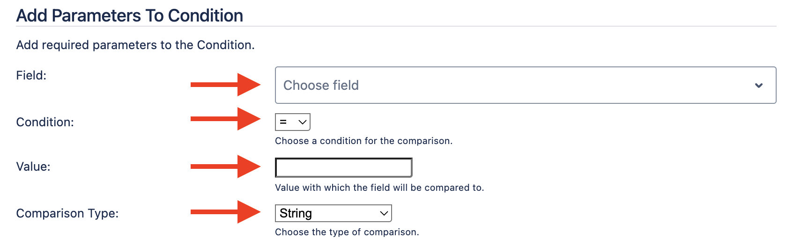786x246 pixels.
Task: Click the "Value:" label
Action: 33,166
